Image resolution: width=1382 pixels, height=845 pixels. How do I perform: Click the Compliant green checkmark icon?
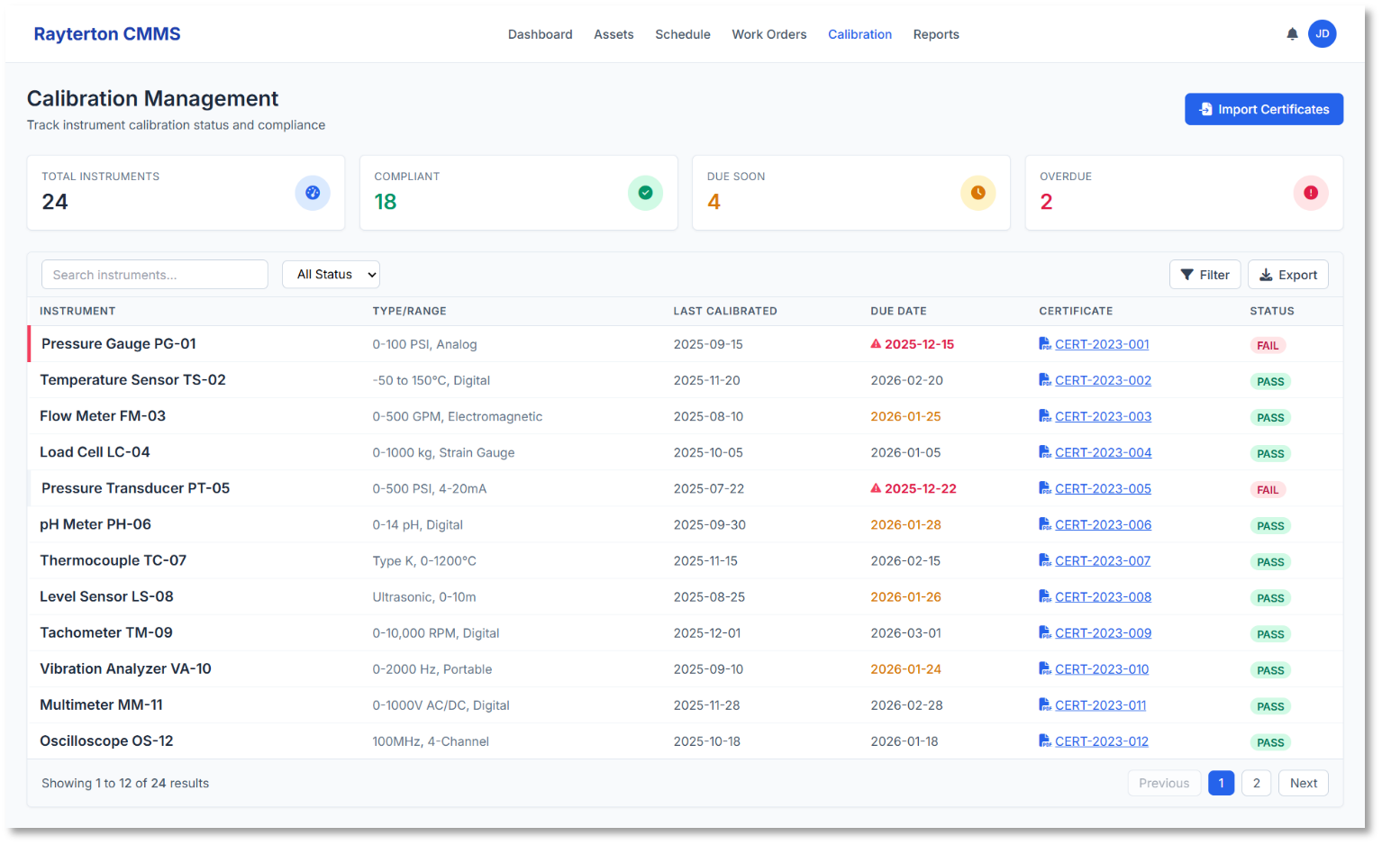pyautogui.click(x=645, y=193)
